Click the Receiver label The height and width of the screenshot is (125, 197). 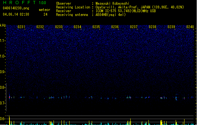click(64, 11)
